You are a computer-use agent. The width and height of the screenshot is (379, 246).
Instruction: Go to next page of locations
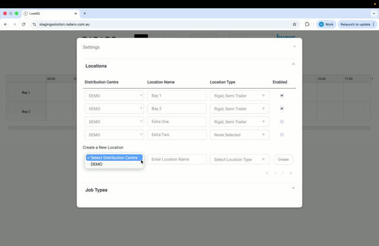click(282, 173)
